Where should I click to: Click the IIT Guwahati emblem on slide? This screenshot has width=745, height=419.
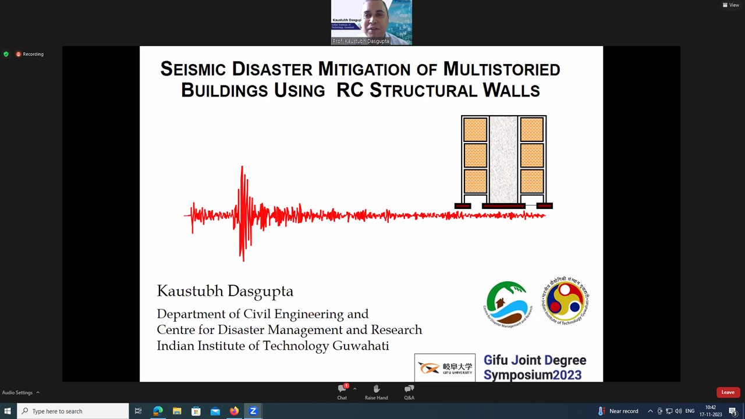pyautogui.click(x=565, y=301)
